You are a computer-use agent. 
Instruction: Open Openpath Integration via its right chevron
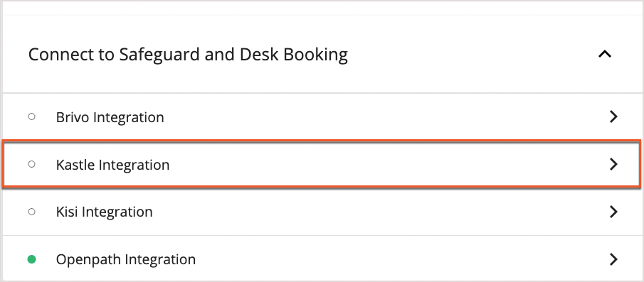point(613,259)
